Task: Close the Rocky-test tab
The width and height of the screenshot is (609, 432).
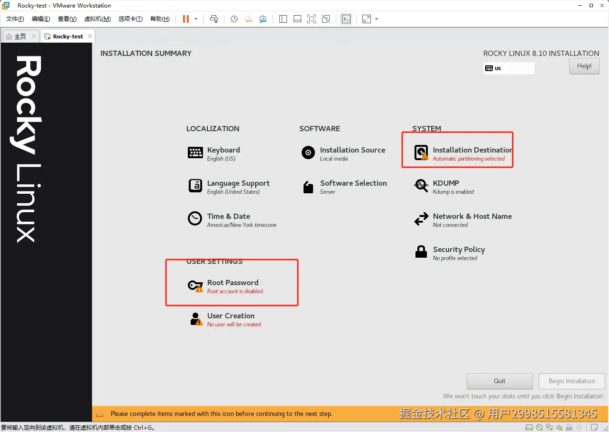Action: pos(90,36)
